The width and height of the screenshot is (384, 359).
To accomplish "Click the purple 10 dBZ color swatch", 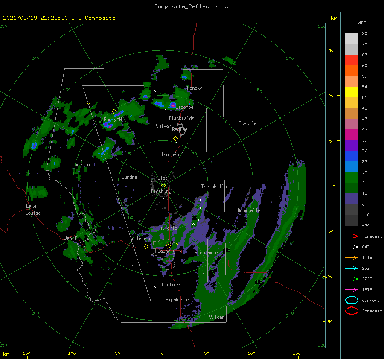I will pyautogui.click(x=352, y=198).
